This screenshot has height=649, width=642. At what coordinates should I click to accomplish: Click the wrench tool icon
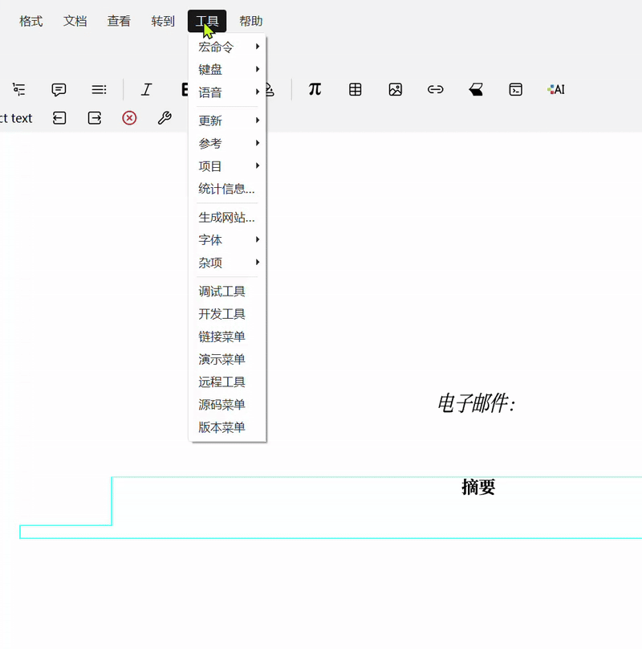(165, 118)
